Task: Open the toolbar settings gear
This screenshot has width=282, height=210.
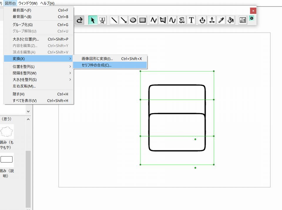Action: (x=251, y=18)
